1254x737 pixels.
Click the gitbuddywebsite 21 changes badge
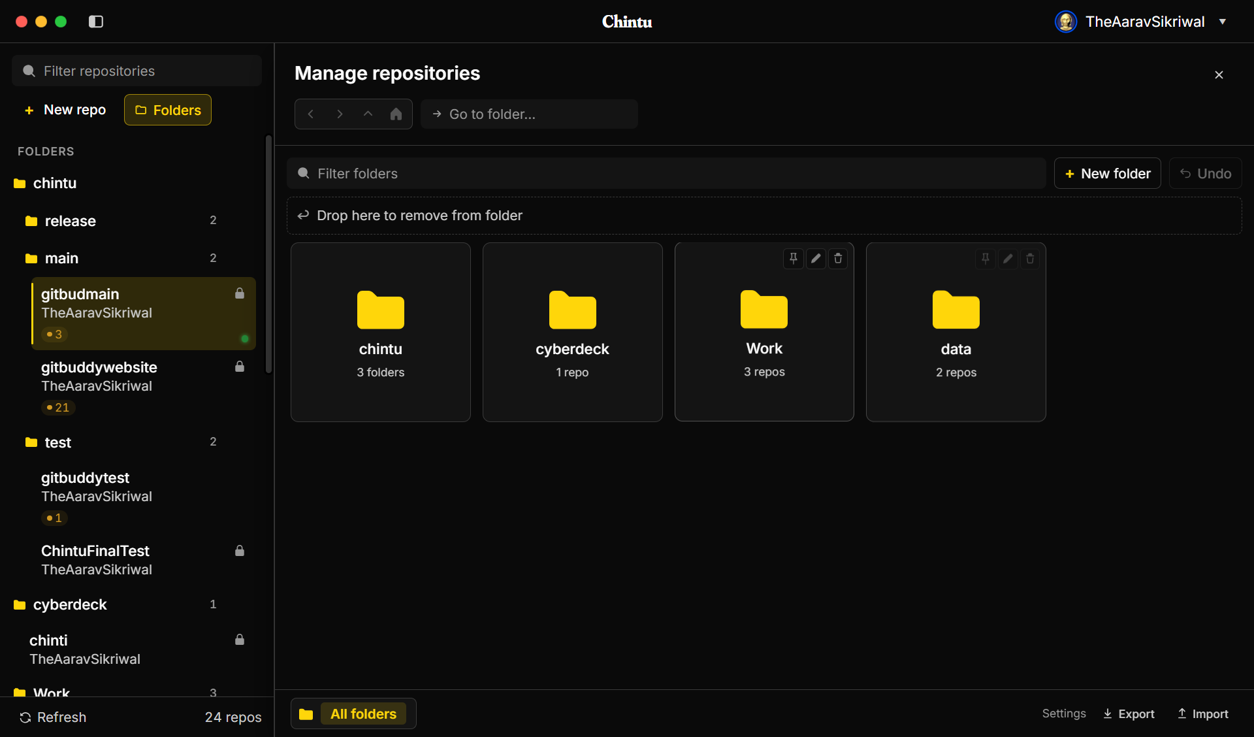58,408
